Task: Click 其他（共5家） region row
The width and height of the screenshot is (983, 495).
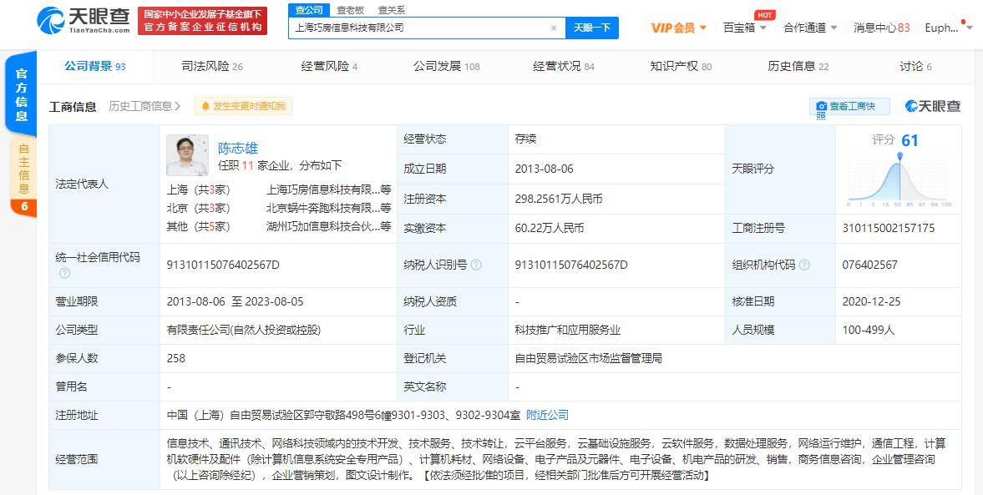Action: [x=198, y=227]
